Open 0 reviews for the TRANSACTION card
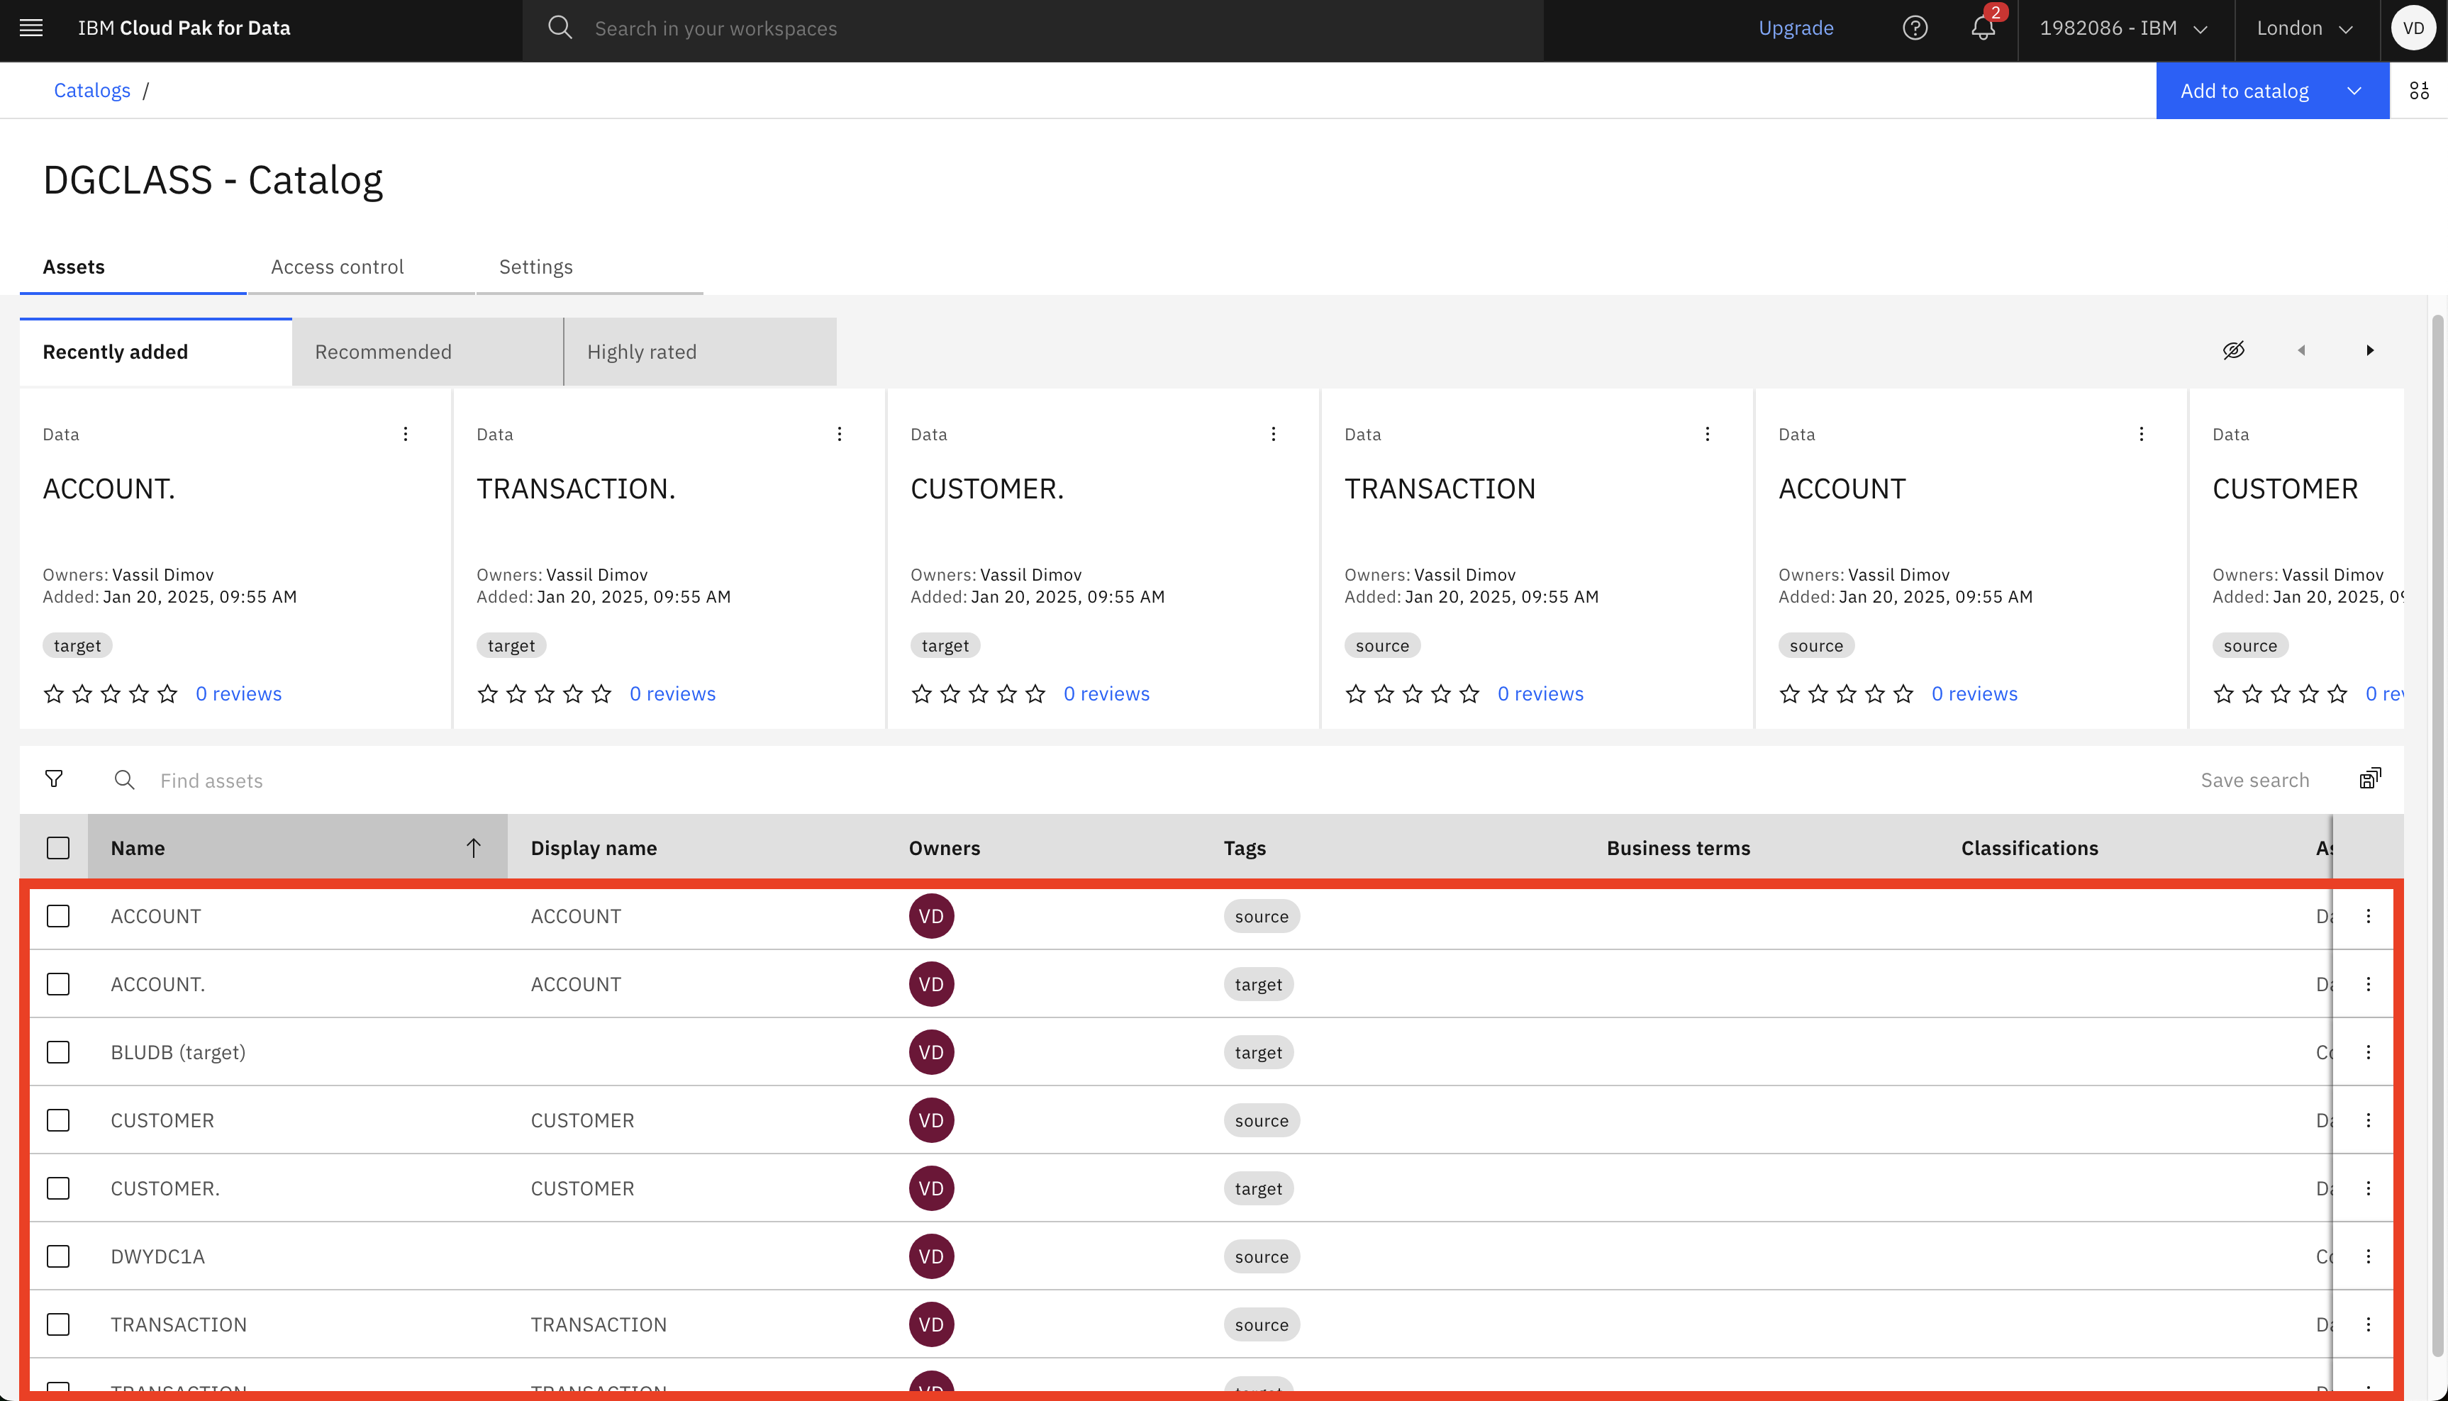Viewport: 2448px width, 1401px height. [x=1540, y=693]
